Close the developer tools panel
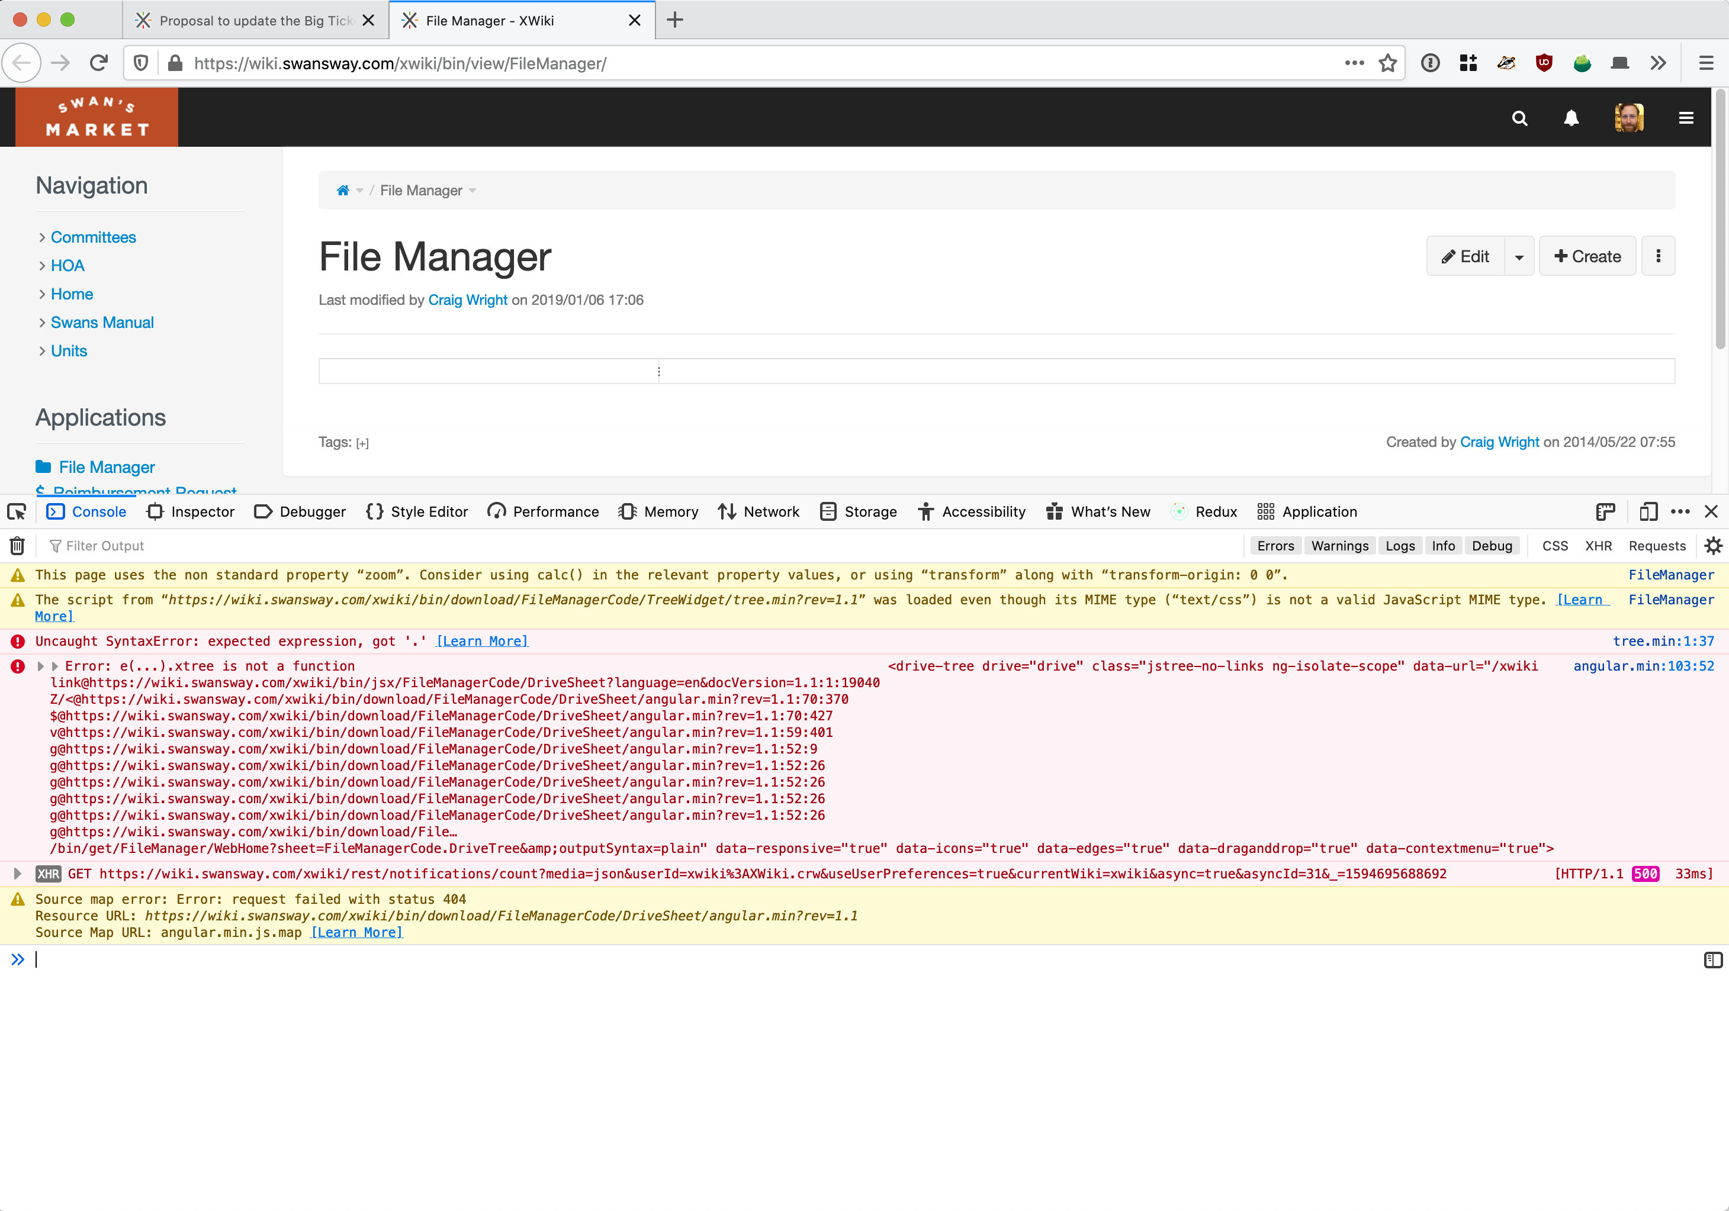The height and width of the screenshot is (1211, 1729). point(1711,512)
